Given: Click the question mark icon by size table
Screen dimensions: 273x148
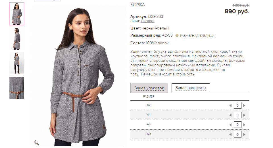Looking at the screenshot, I should click(177, 35).
